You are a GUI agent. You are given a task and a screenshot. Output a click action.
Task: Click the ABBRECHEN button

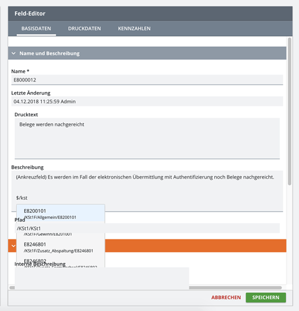click(x=226, y=297)
